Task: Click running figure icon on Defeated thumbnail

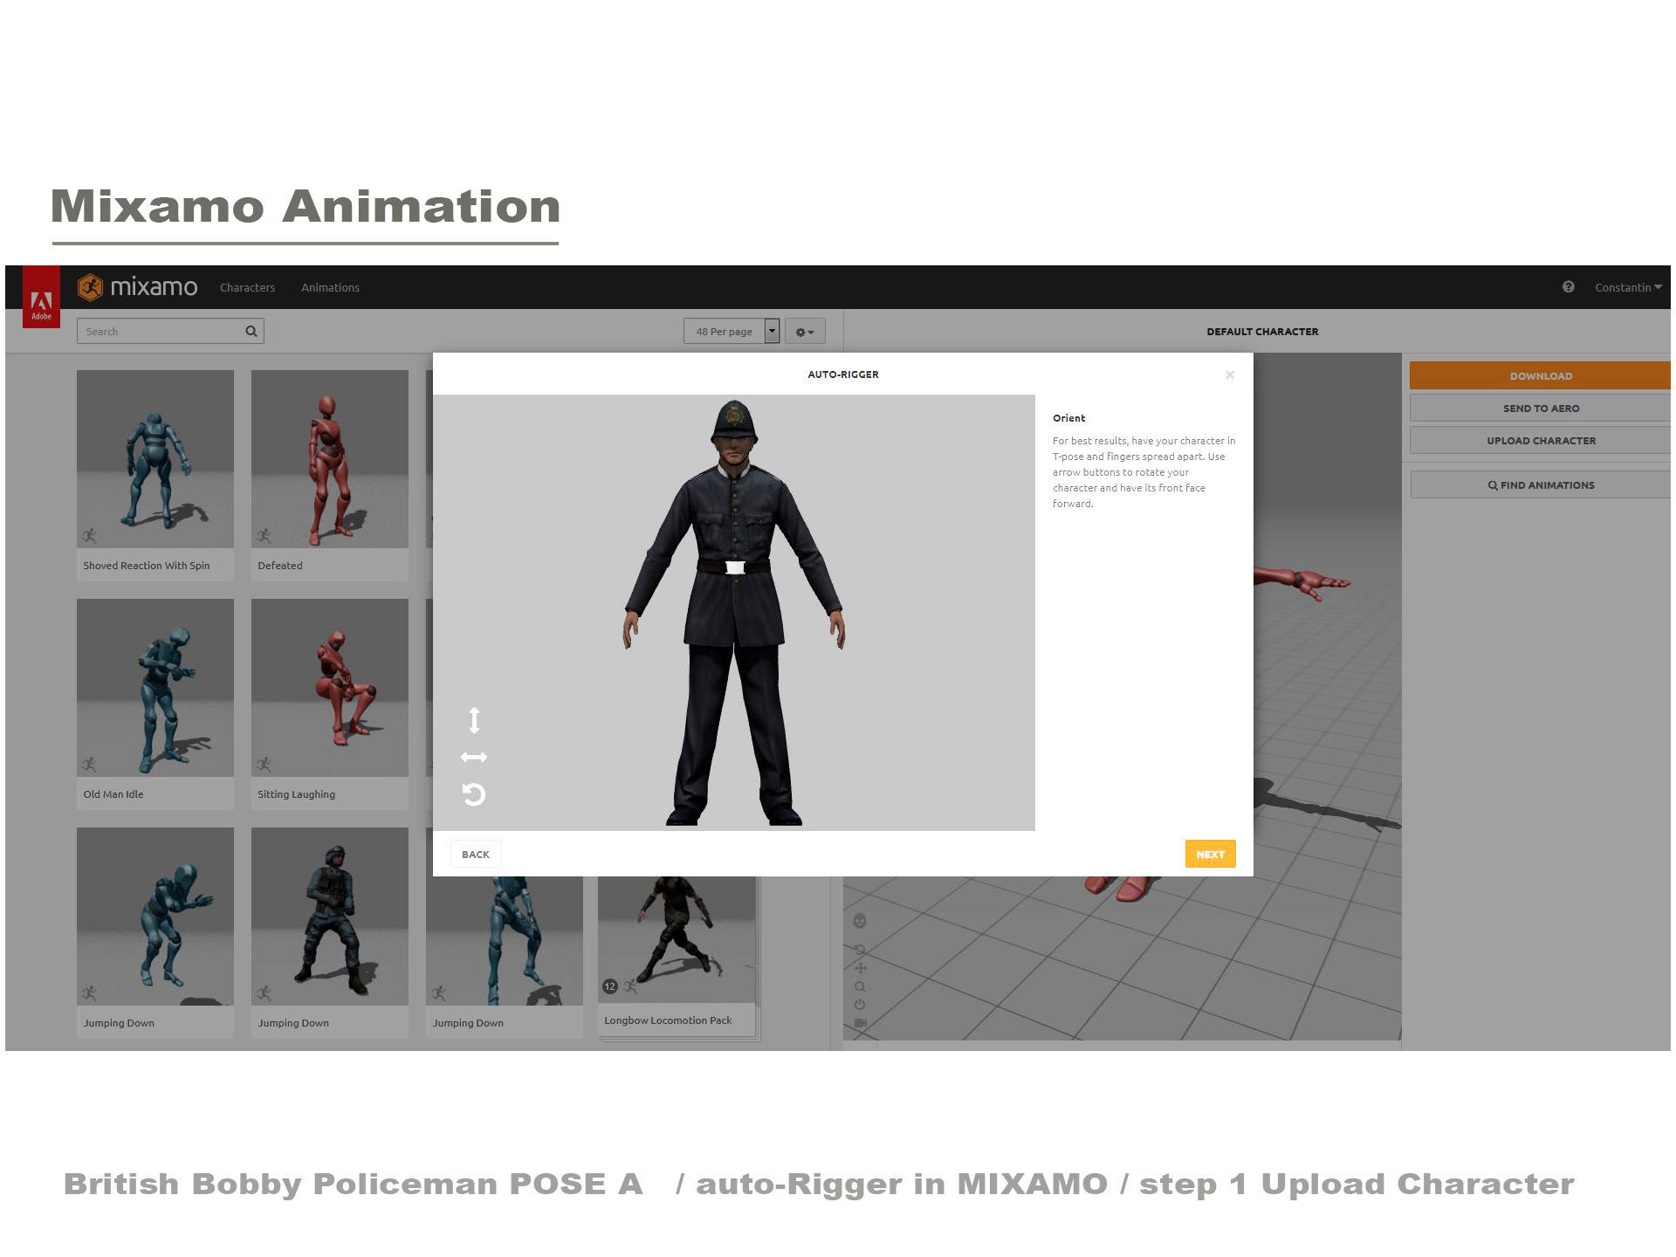Action: click(x=264, y=535)
